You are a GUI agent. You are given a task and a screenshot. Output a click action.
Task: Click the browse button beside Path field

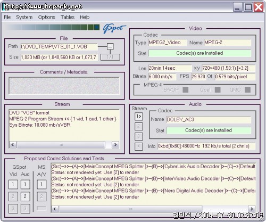(110, 46)
